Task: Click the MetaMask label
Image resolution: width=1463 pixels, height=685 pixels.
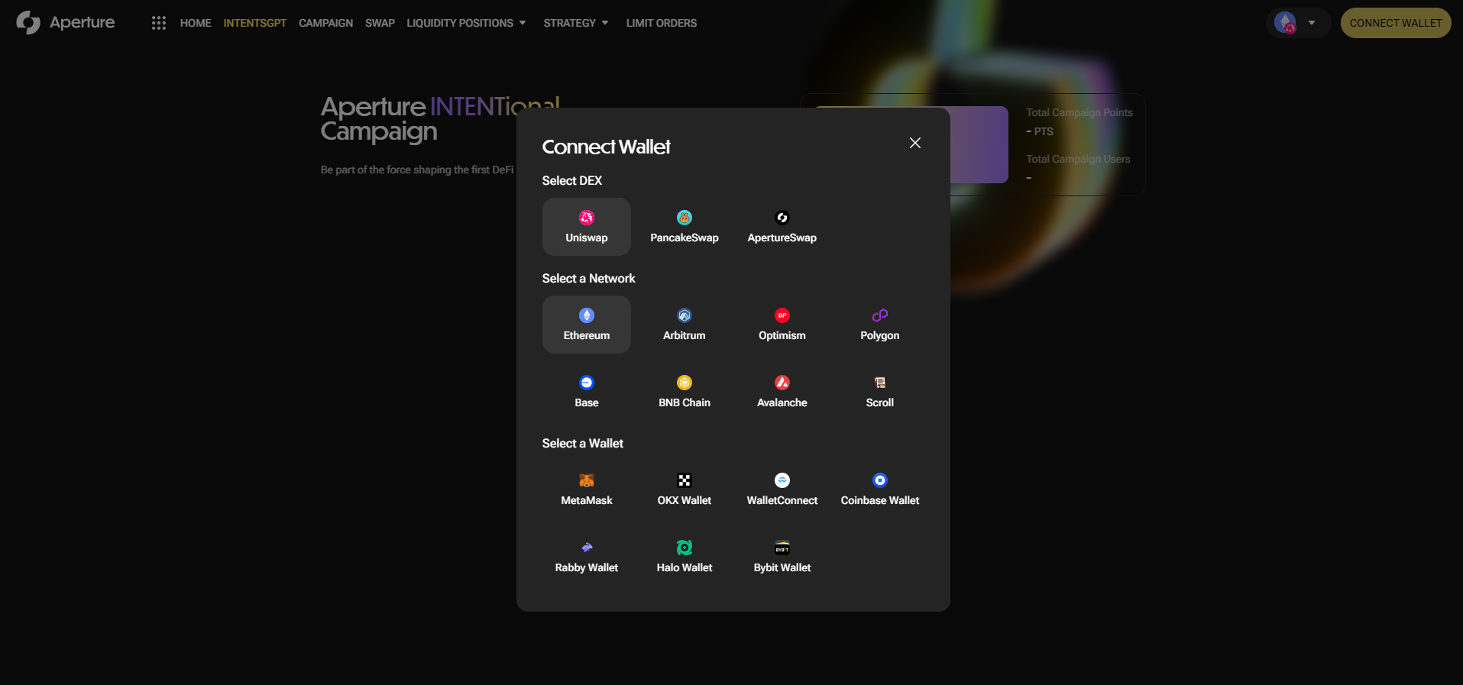Action: (587, 500)
